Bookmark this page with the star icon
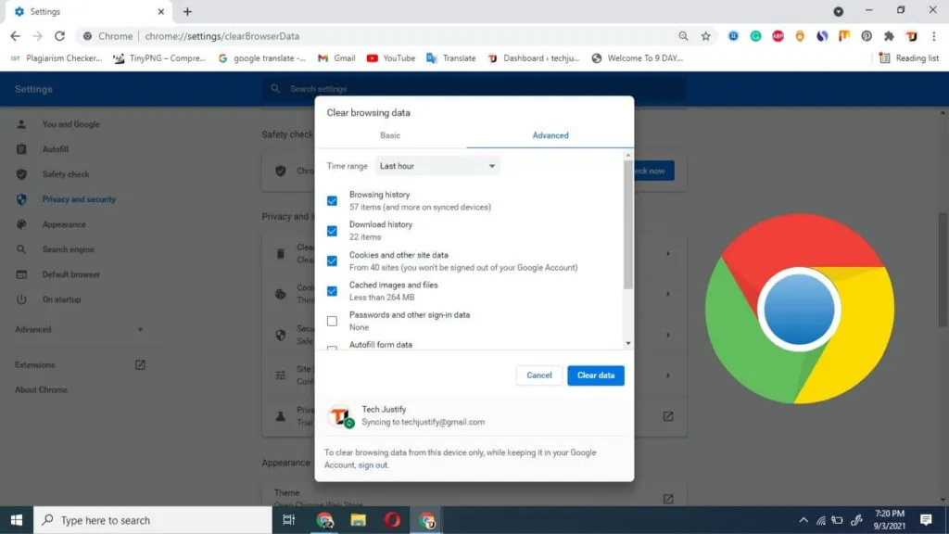 click(706, 36)
